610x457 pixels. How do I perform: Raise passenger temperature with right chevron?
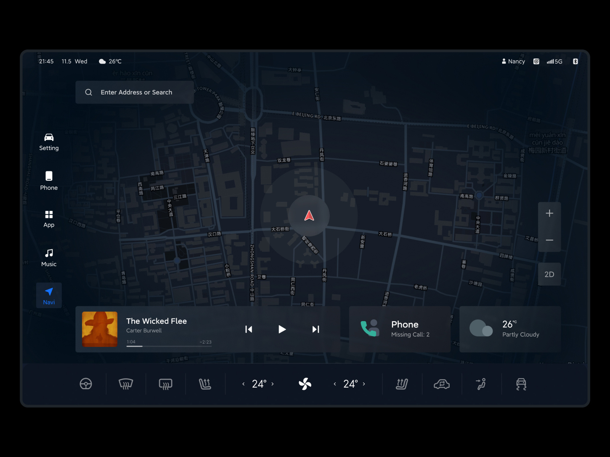364,384
